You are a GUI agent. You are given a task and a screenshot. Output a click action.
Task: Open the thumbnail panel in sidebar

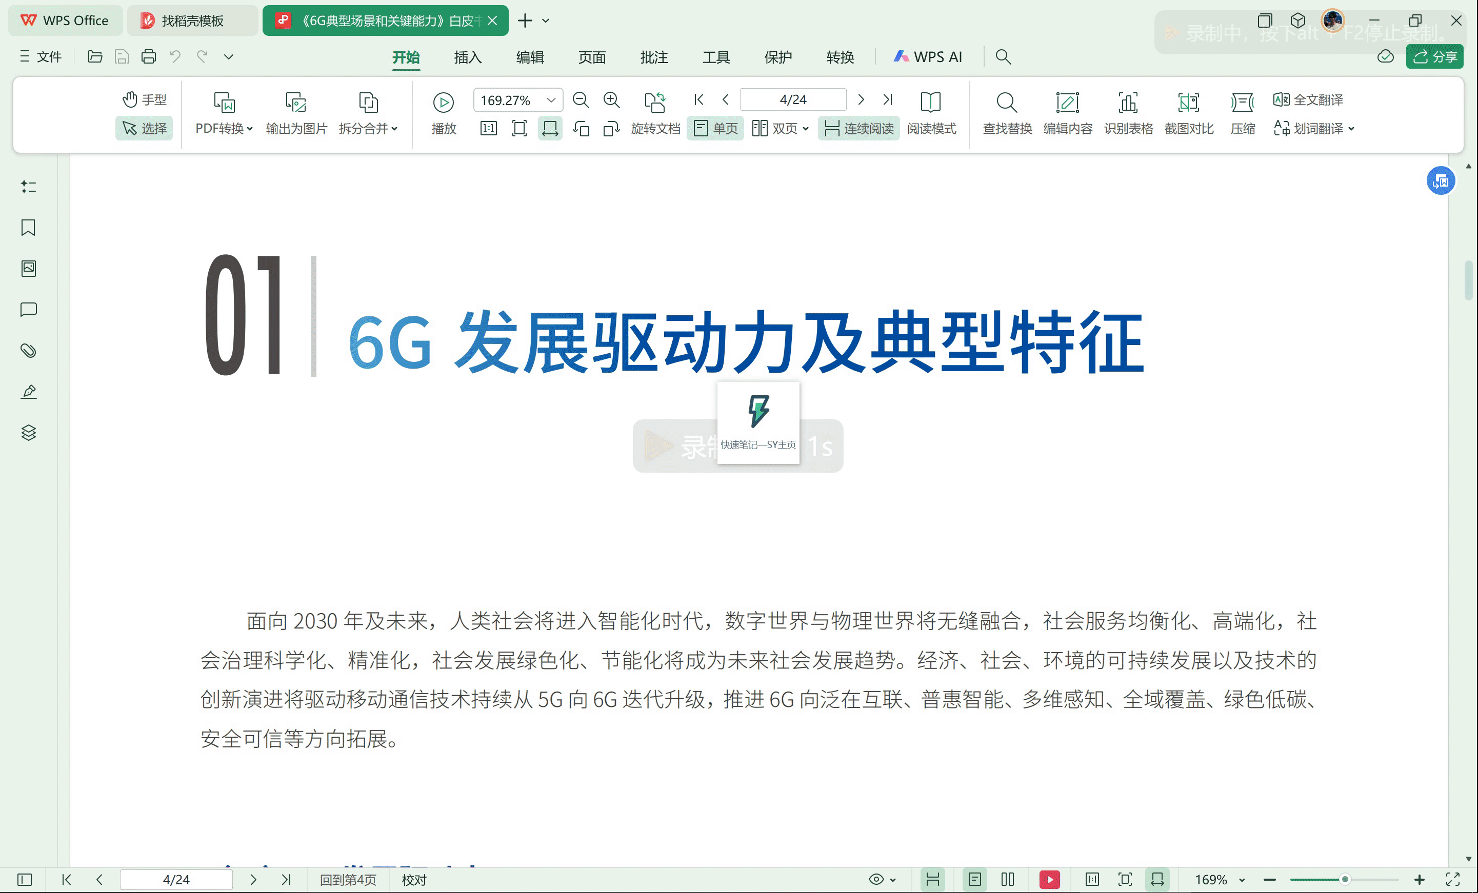pyautogui.click(x=28, y=268)
